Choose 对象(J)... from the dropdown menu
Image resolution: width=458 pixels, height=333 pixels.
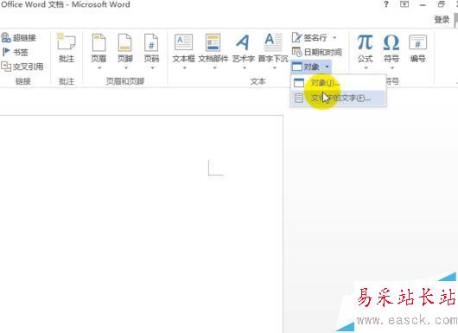point(338,83)
